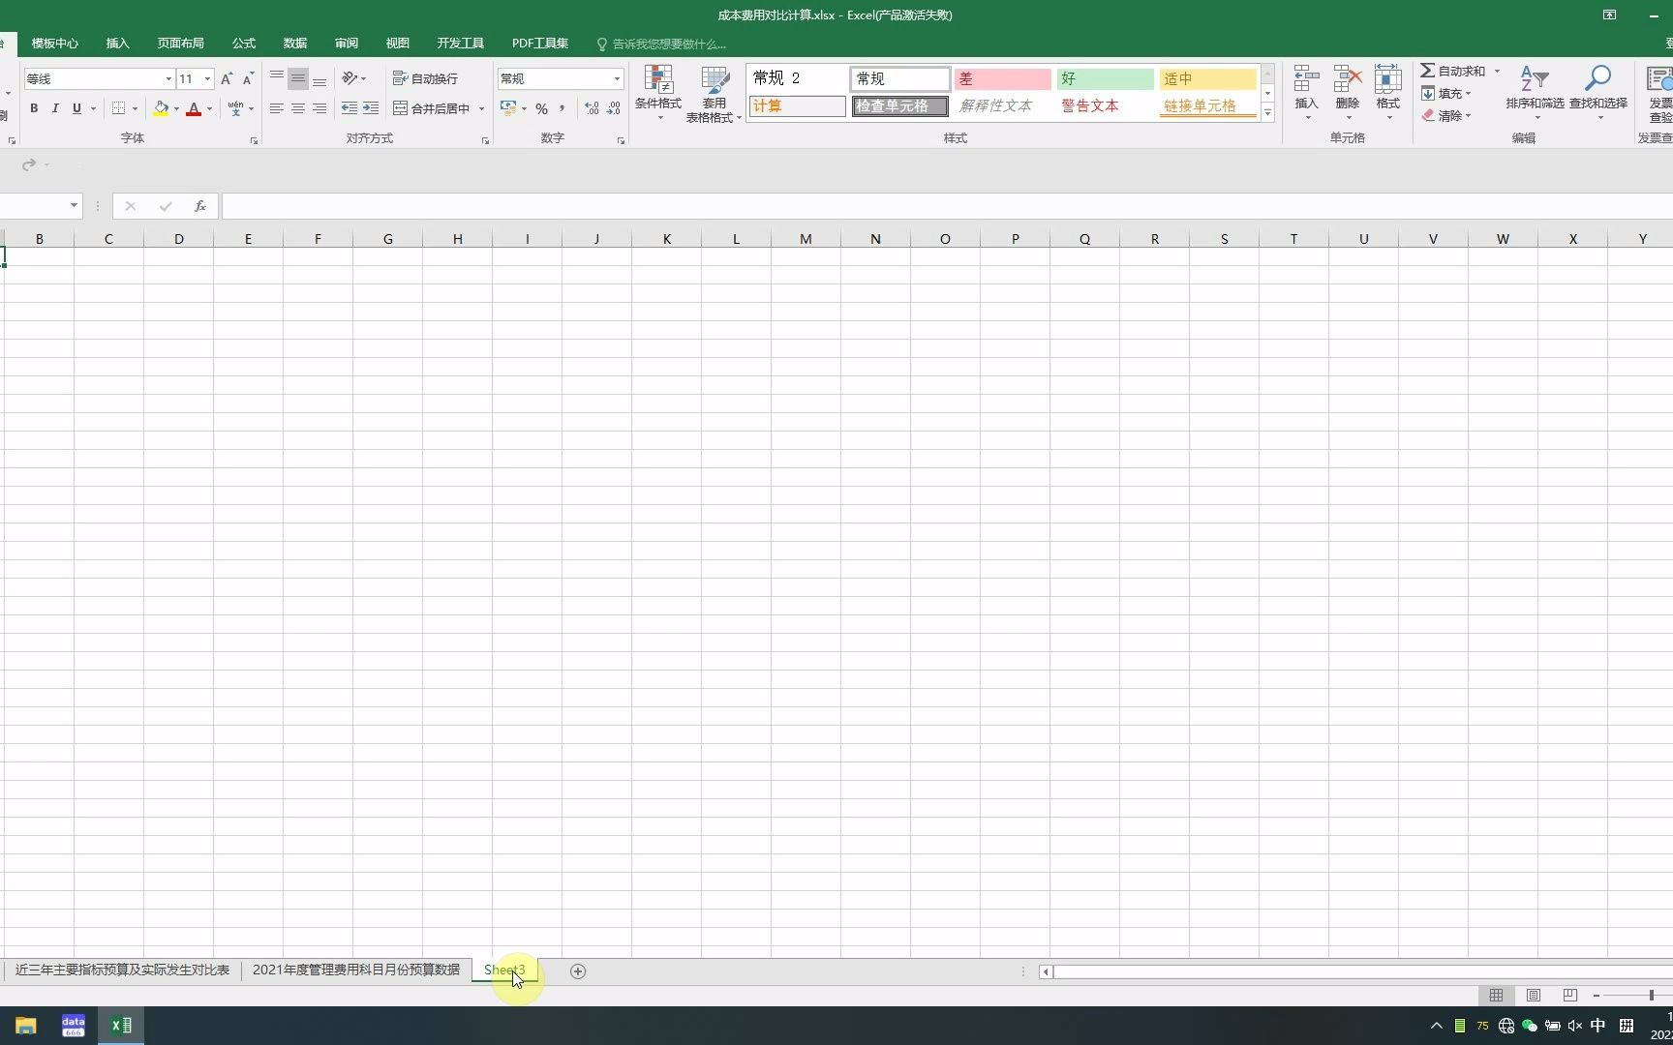Open 条件格式 conditional formatting
Image resolution: width=1673 pixels, height=1045 pixels.
658,94
